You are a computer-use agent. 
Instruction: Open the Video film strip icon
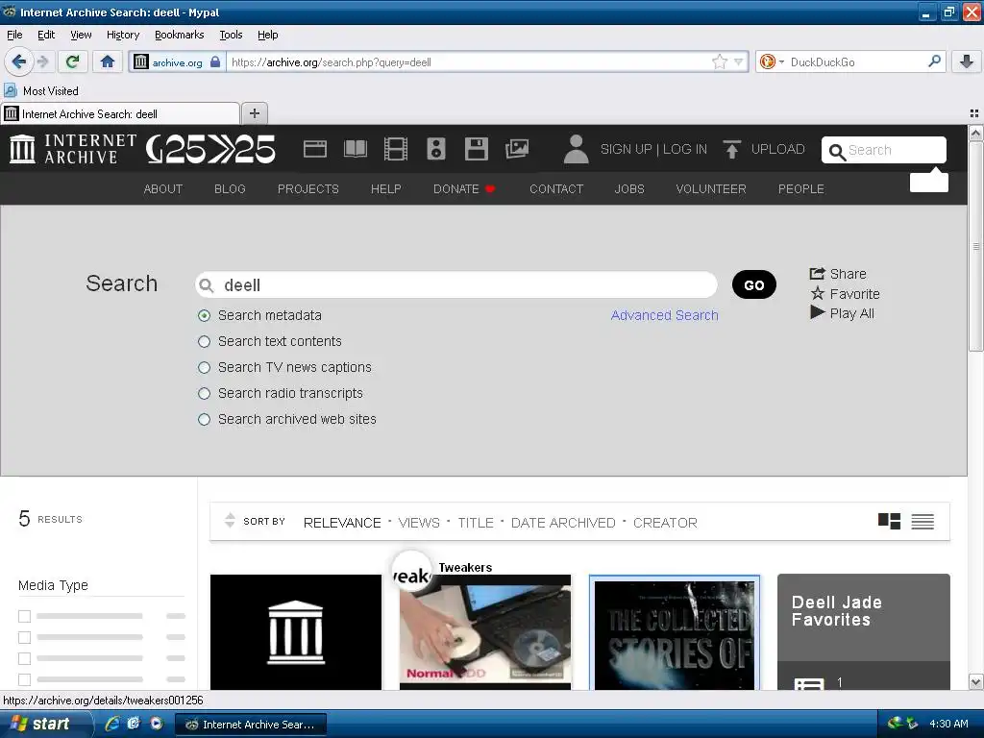pyautogui.click(x=395, y=149)
